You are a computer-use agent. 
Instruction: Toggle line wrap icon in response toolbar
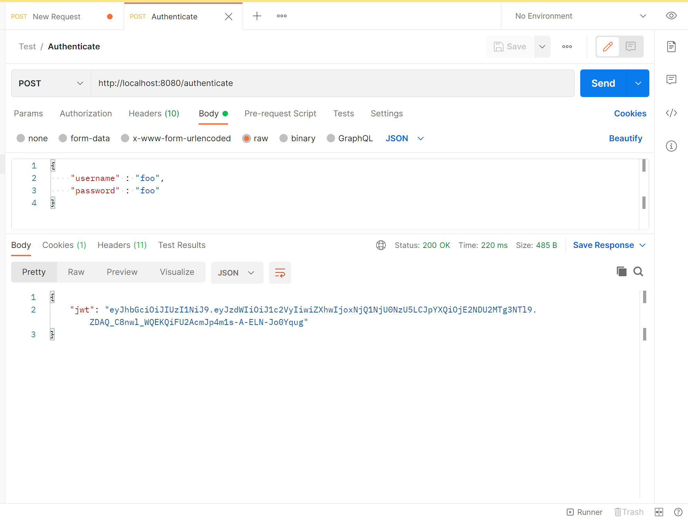(280, 273)
